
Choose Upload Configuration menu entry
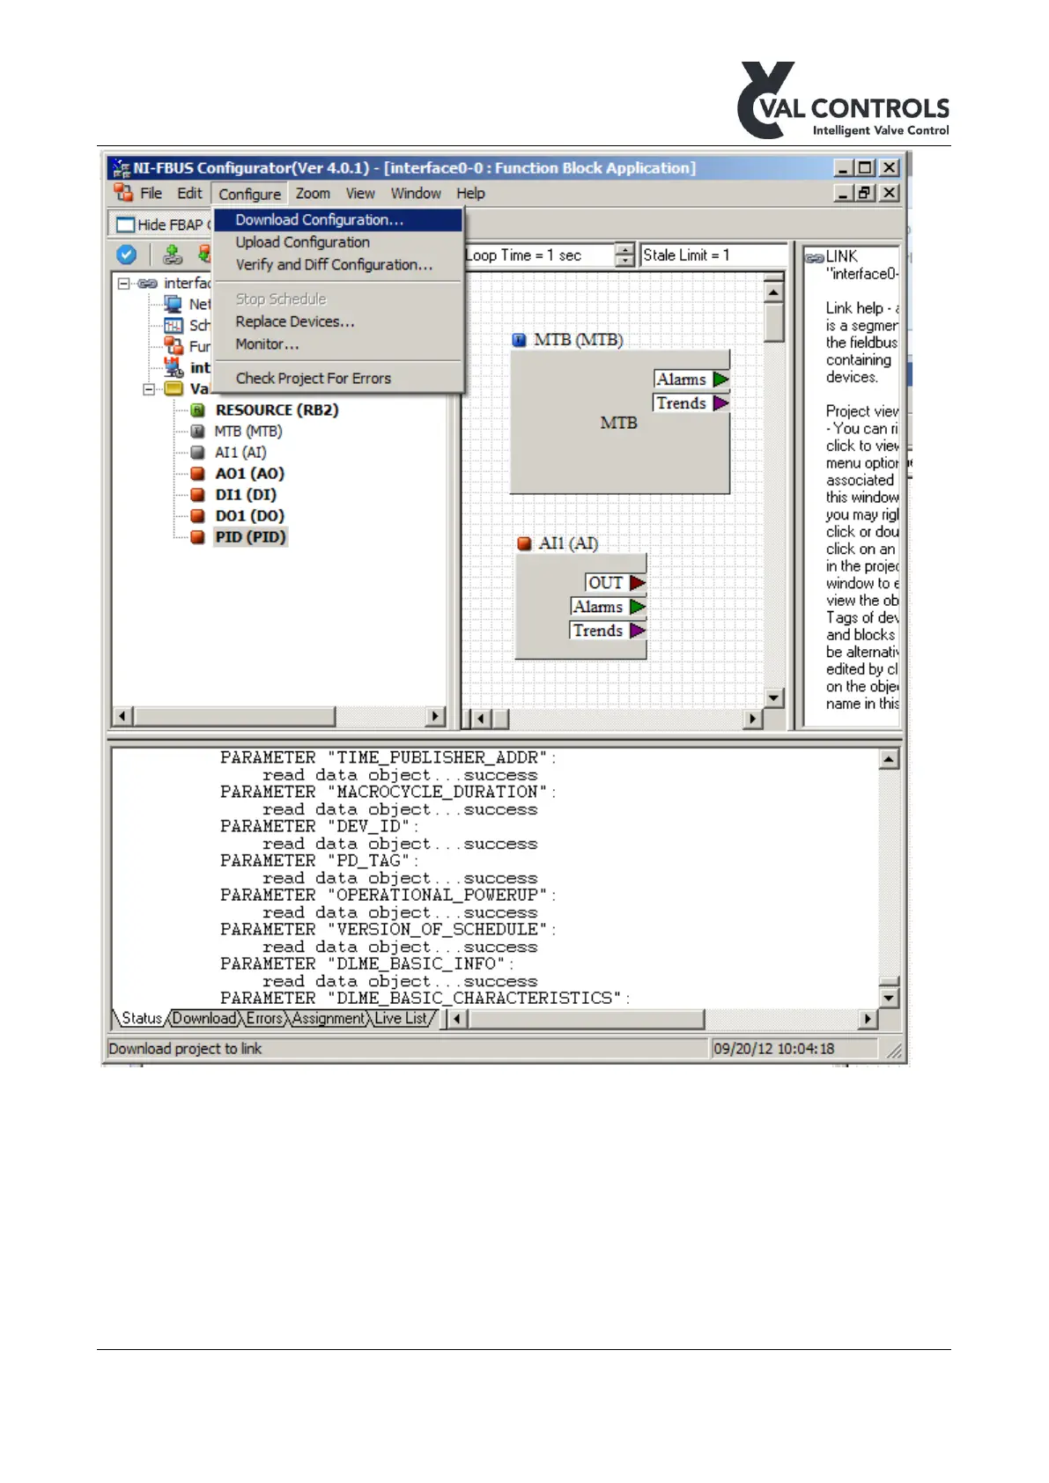338,242
